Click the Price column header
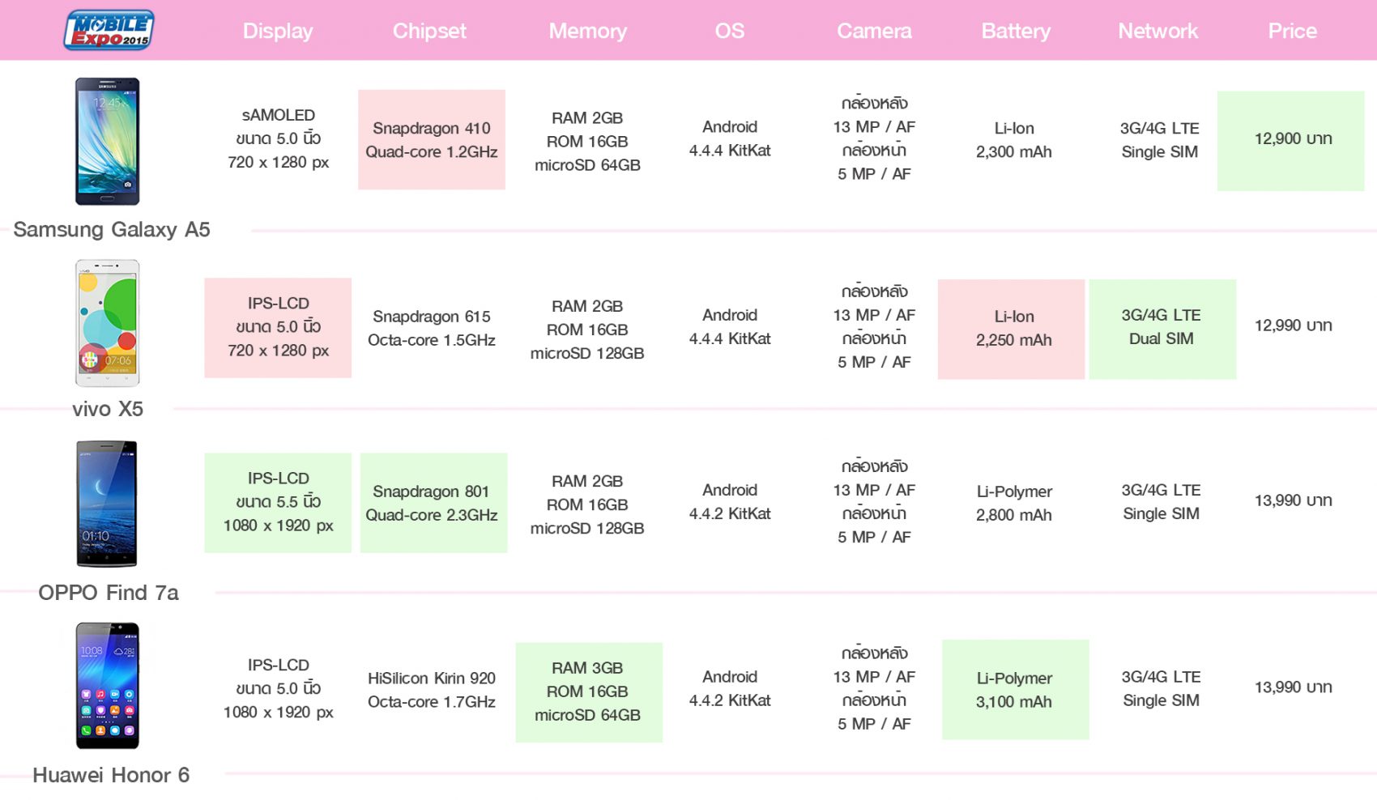 click(x=1293, y=31)
